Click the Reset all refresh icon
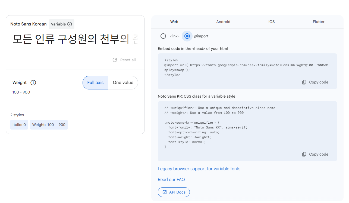This screenshot has height=203, width=349. coord(115,60)
